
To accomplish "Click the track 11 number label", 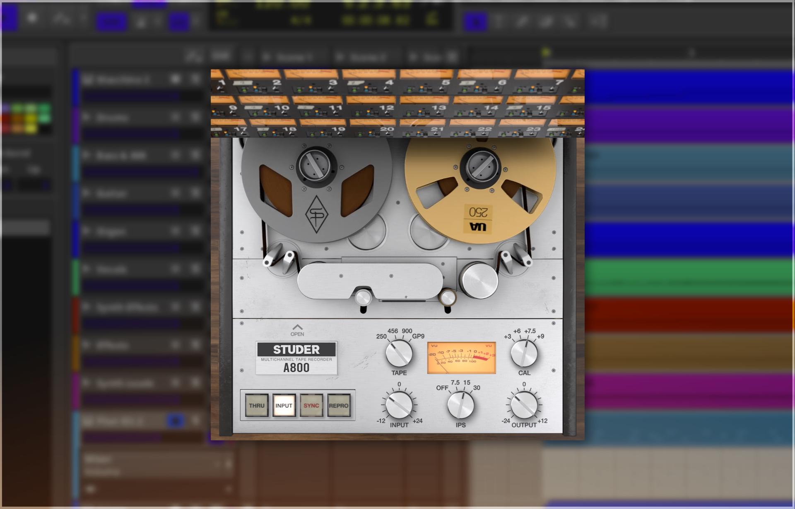I will [x=335, y=108].
